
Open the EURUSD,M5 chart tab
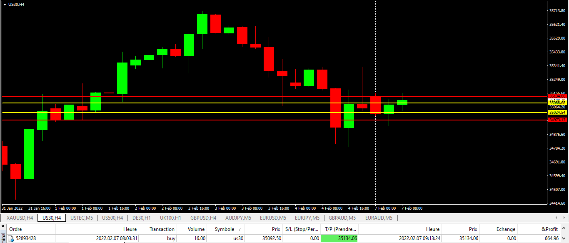273,218
